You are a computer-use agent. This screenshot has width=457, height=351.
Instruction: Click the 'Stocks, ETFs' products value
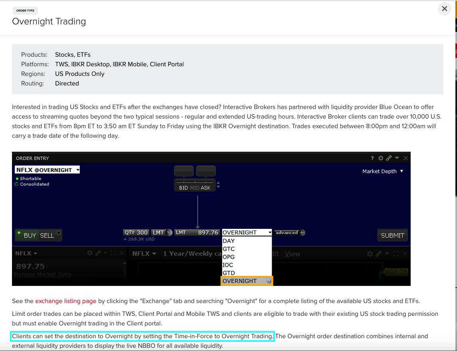(73, 55)
